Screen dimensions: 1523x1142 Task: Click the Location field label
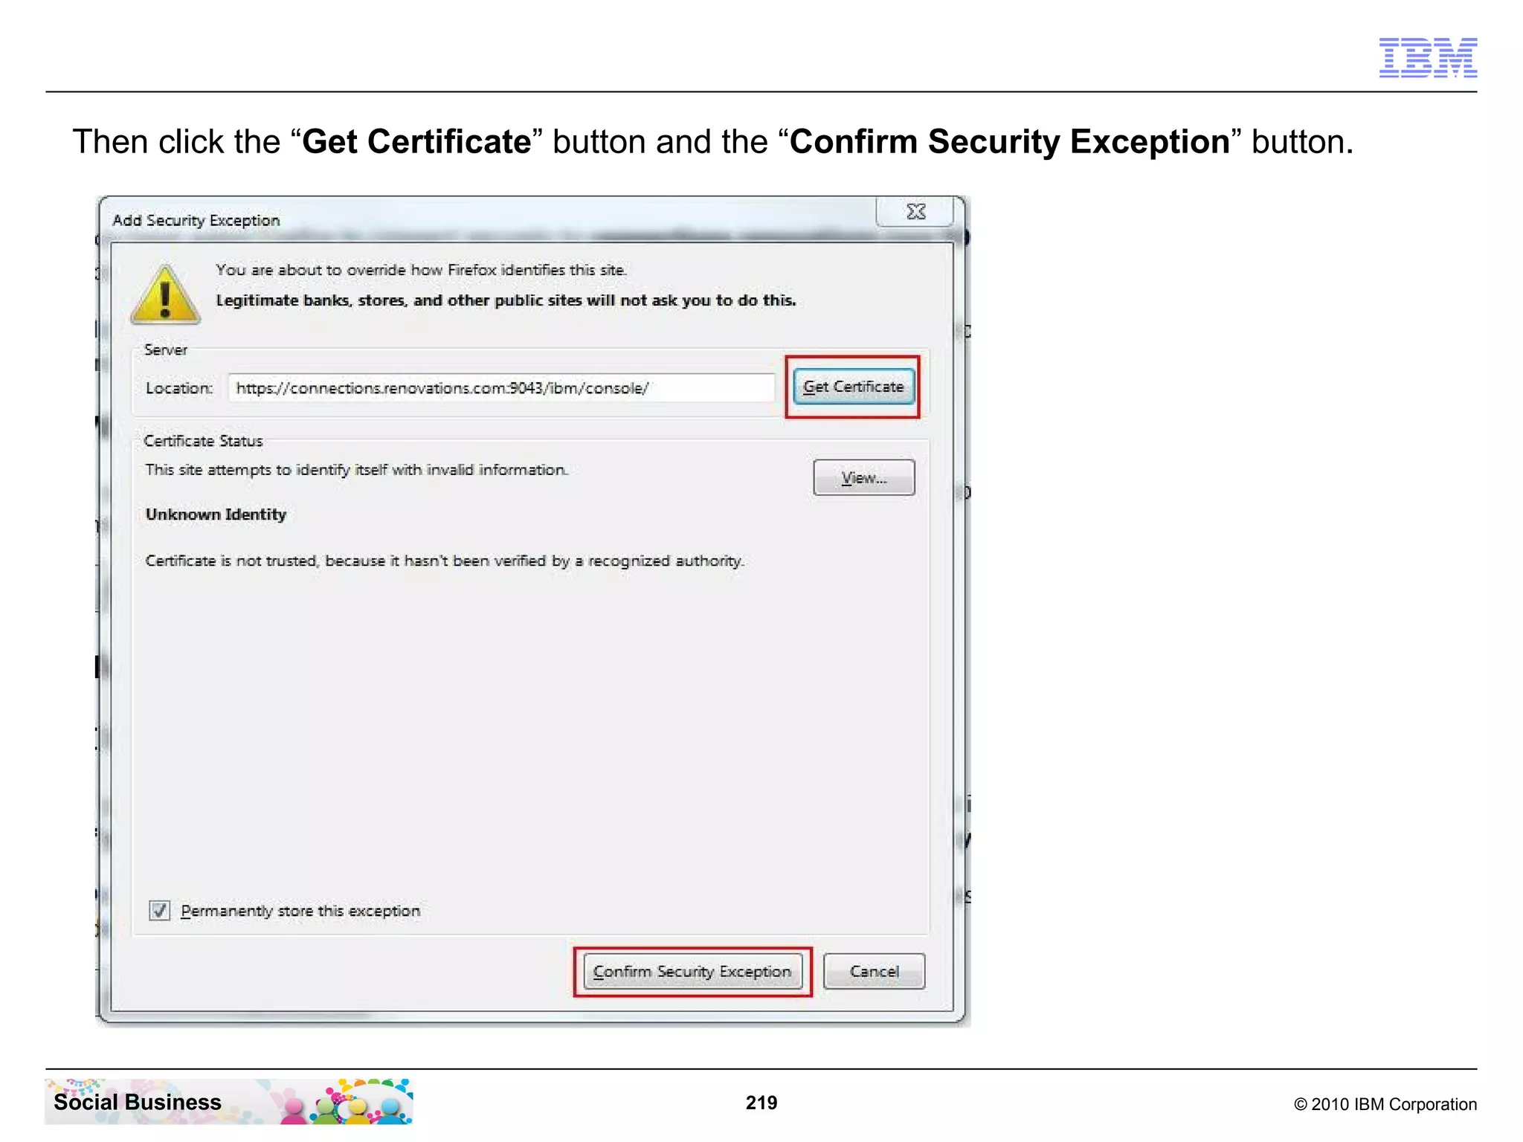click(178, 388)
